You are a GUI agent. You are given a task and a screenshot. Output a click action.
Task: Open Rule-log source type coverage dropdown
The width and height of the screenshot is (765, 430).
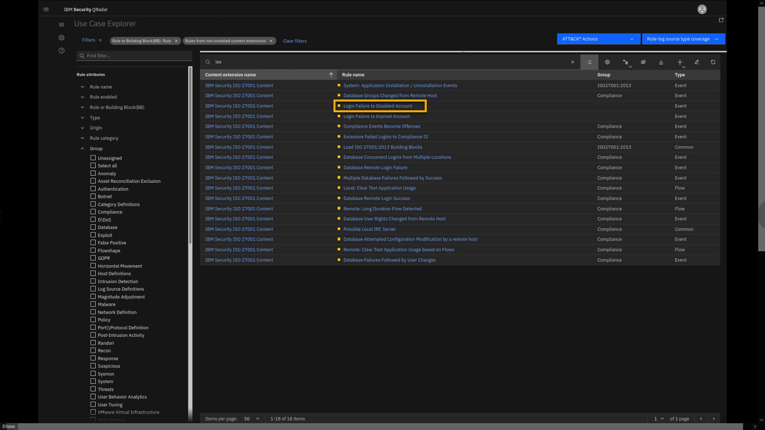click(683, 39)
